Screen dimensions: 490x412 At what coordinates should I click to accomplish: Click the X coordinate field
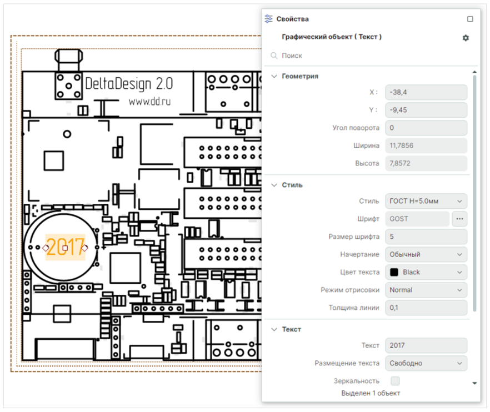(426, 92)
